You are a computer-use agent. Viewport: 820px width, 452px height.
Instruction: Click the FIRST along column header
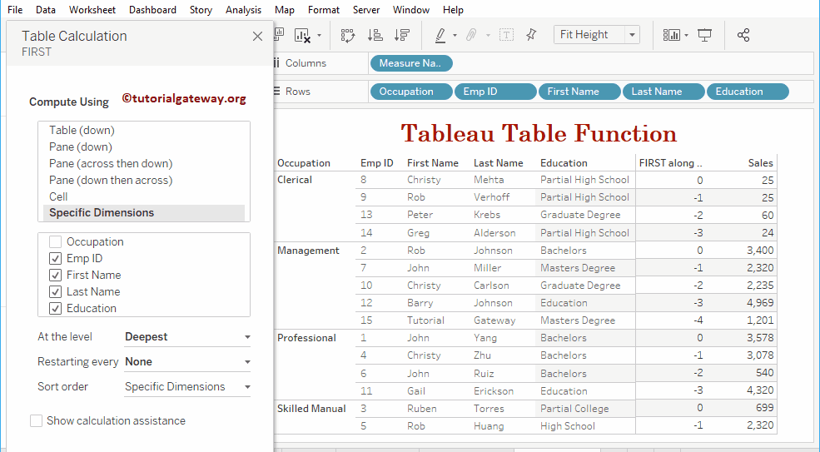click(x=670, y=163)
